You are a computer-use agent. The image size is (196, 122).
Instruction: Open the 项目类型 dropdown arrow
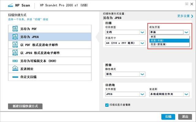coord(142,32)
